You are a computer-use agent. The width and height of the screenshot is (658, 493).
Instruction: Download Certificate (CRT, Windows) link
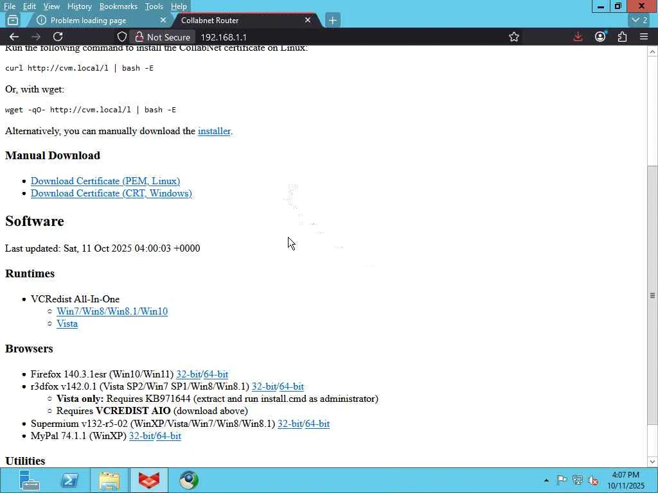[x=111, y=193]
